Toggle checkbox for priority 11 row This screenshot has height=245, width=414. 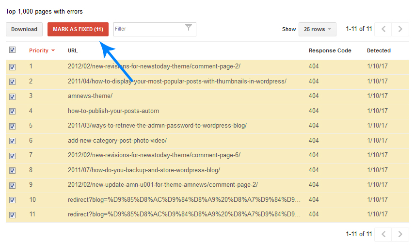pyautogui.click(x=12, y=215)
